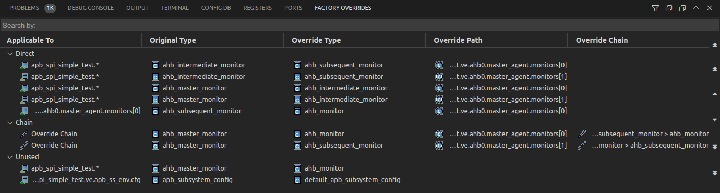Click class icon beside apb_subsystem_config
The height and width of the screenshot is (193, 720).
pyautogui.click(x=155, y=180)
